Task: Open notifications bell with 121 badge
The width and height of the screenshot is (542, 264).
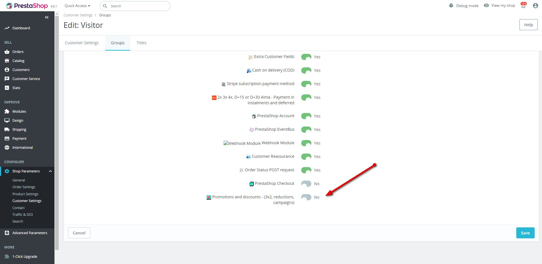Action: (x=523, y=5)
